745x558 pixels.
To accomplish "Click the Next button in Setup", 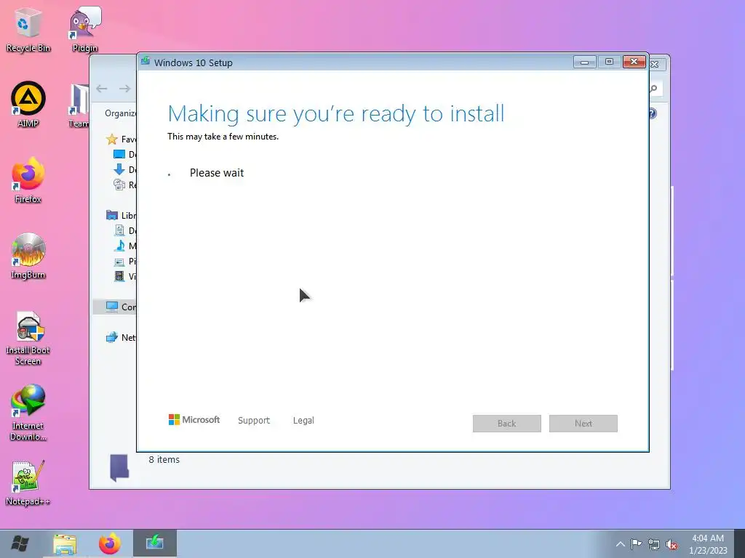I will (x=583, y=424).
